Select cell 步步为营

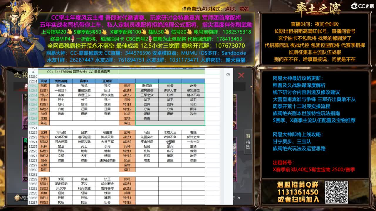[170, 90]
